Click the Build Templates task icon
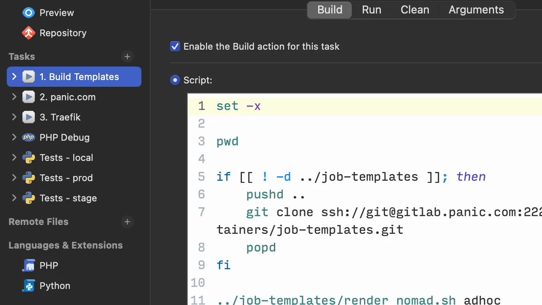Screen dimensions: 542x305 click(x=29, y=77)
